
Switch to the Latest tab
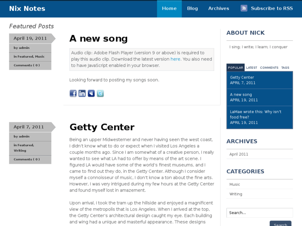click(x=252, y=68)
